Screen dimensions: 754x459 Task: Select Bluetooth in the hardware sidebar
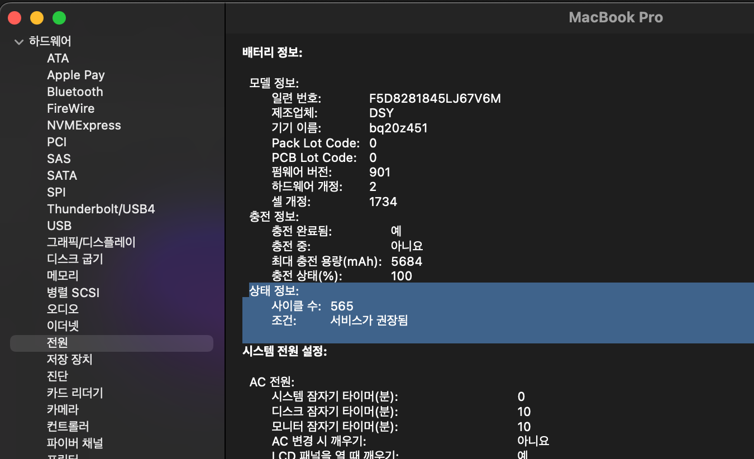coord(75,92)
